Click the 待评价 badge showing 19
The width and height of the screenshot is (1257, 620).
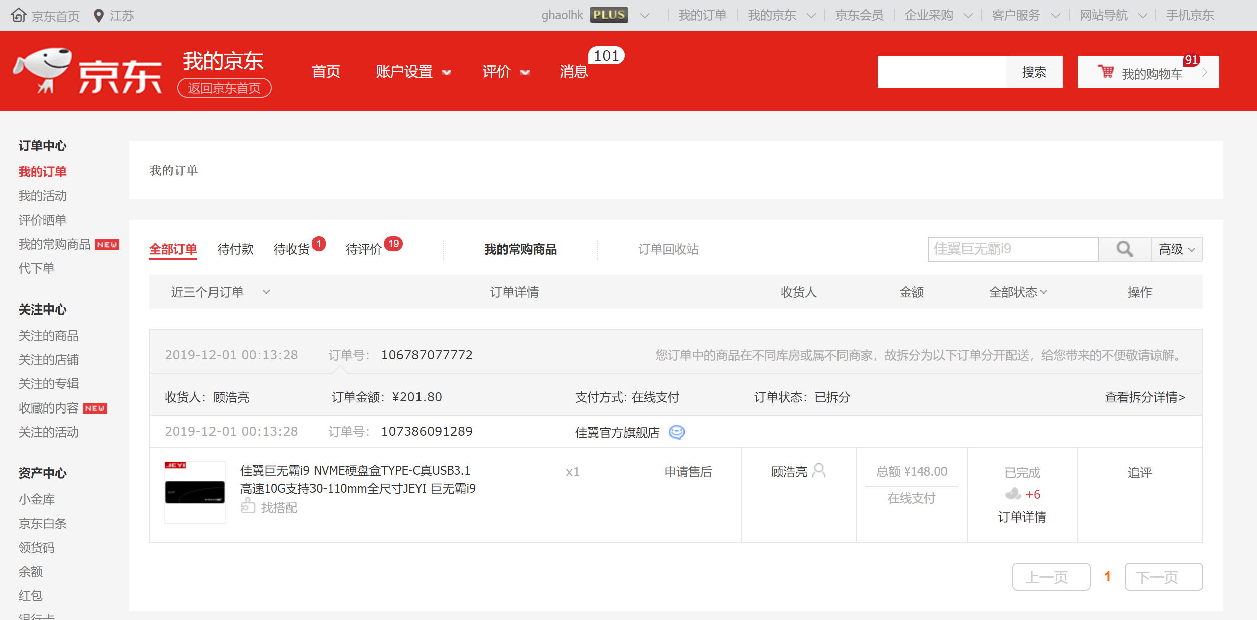click(x=393, y=244)
